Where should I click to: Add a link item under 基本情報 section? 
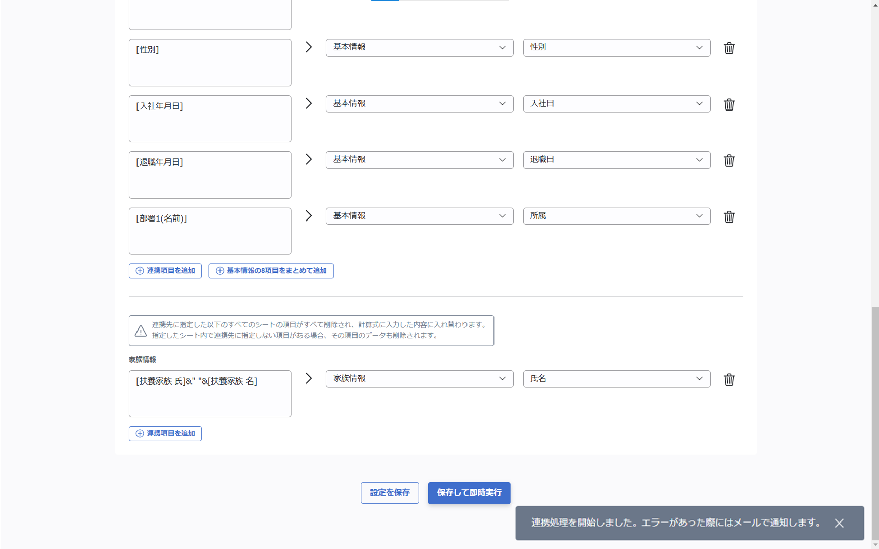tap(165, 271)
